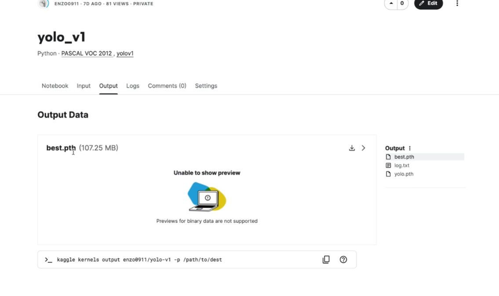The width and height of the screenshot is (499, 296).
Task: Click the help question mark icon
Action: 343,260
